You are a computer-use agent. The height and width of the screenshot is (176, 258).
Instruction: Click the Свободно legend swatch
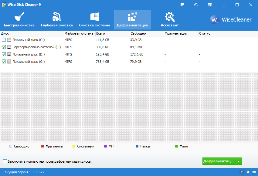click(x=11, y=146)
